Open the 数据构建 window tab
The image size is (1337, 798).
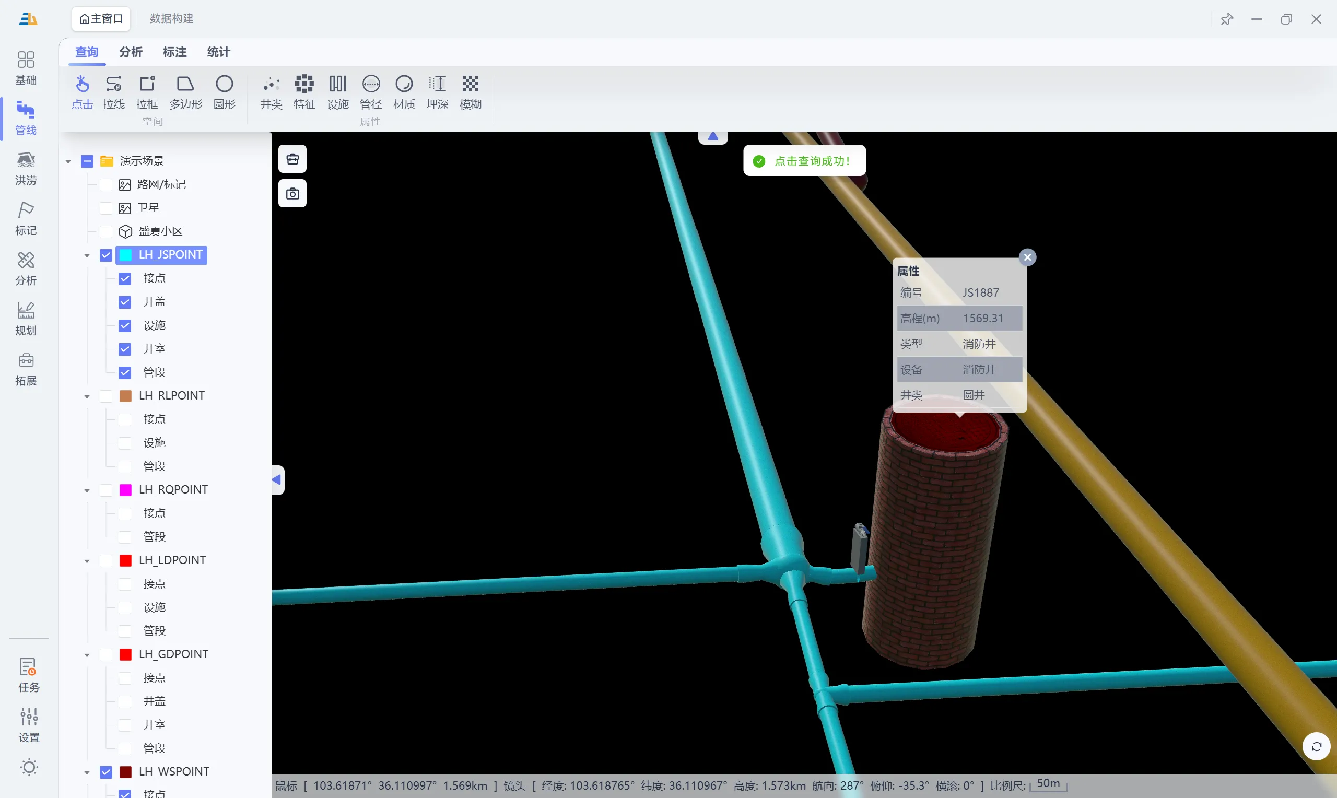(x=171, y=18)
